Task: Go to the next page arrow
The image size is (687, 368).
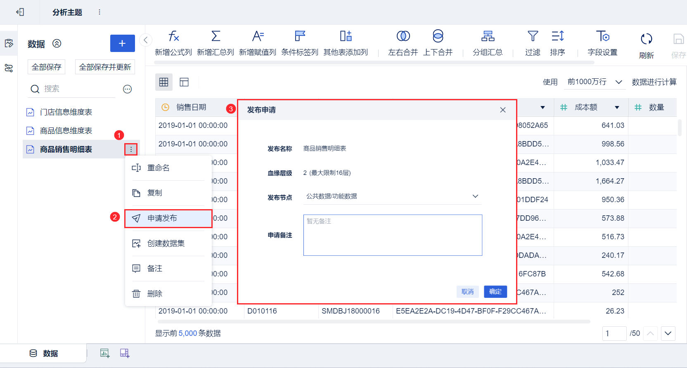Action: point(668,333)
